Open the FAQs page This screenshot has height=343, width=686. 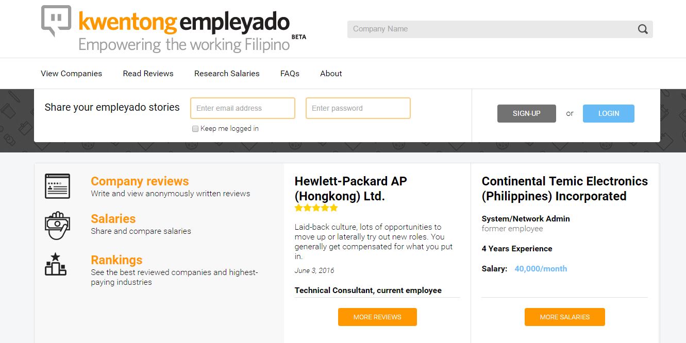click(290, 74)
